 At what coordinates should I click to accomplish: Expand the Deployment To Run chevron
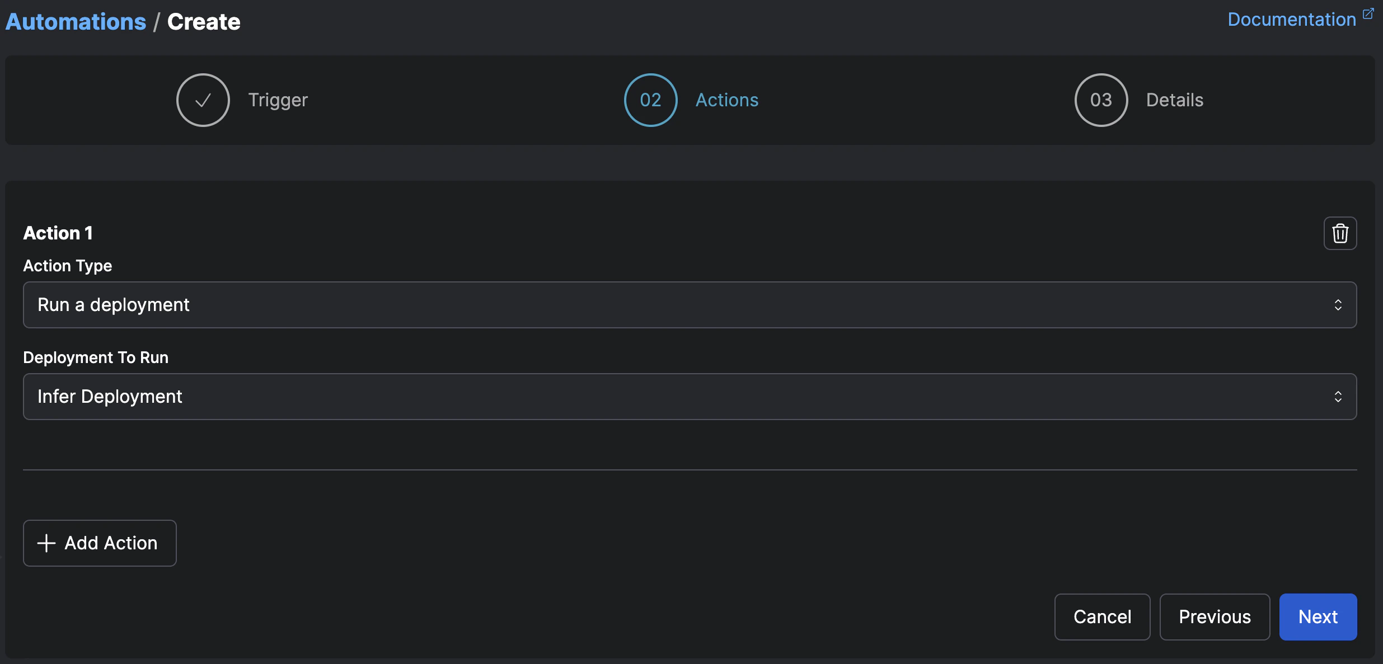tap(1339, 397)
